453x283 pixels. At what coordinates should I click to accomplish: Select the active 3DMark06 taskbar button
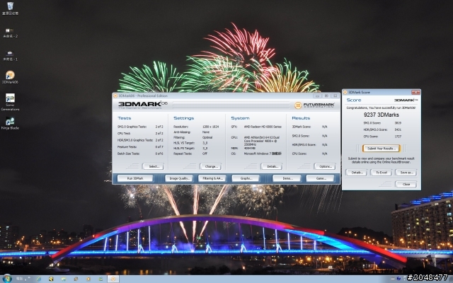coord(113,279)
